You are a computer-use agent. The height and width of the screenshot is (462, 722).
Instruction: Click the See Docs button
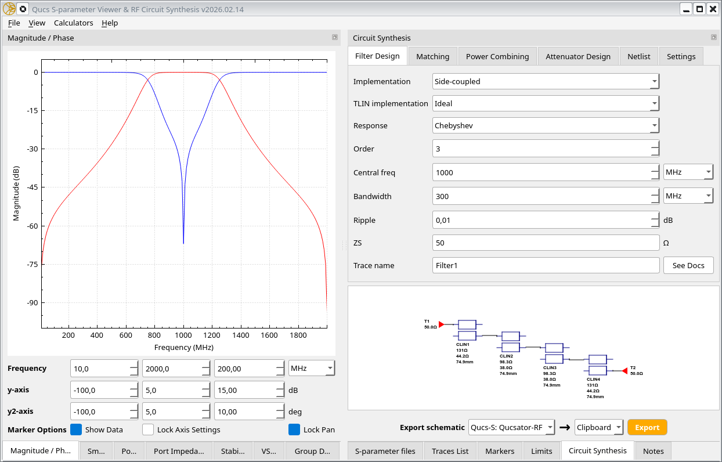coord(688,265)
